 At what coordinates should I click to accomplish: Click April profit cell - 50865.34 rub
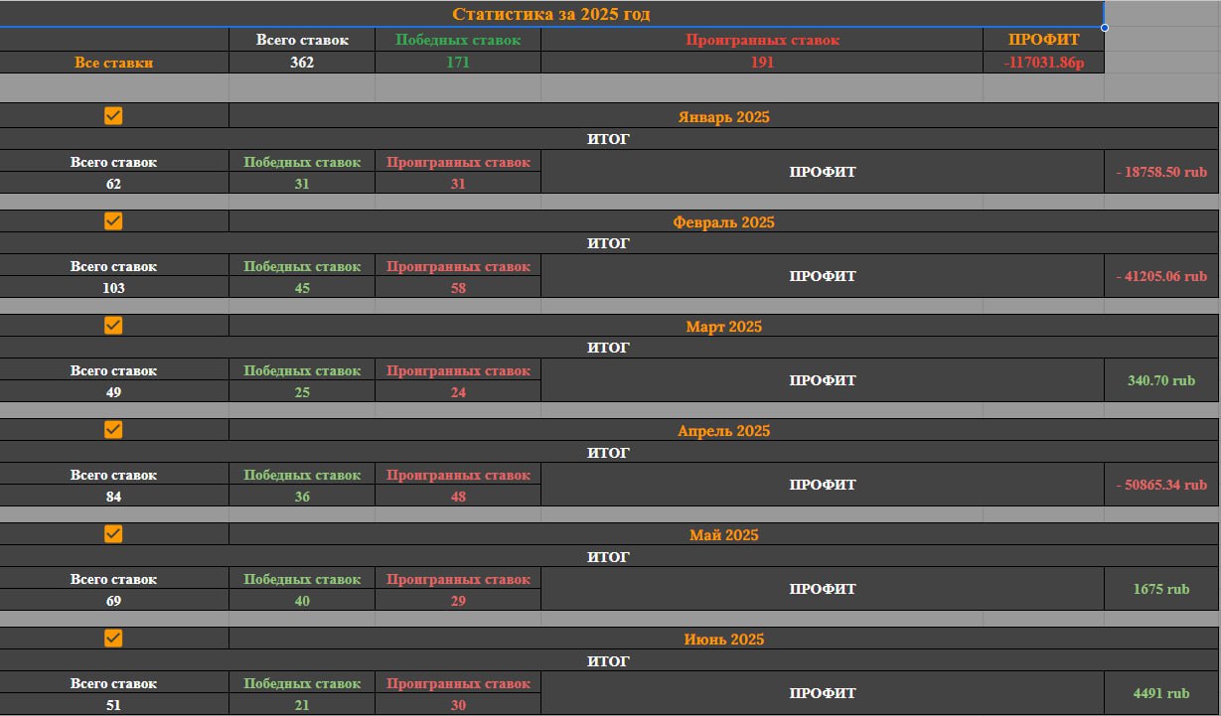[x=1161, y=485]
